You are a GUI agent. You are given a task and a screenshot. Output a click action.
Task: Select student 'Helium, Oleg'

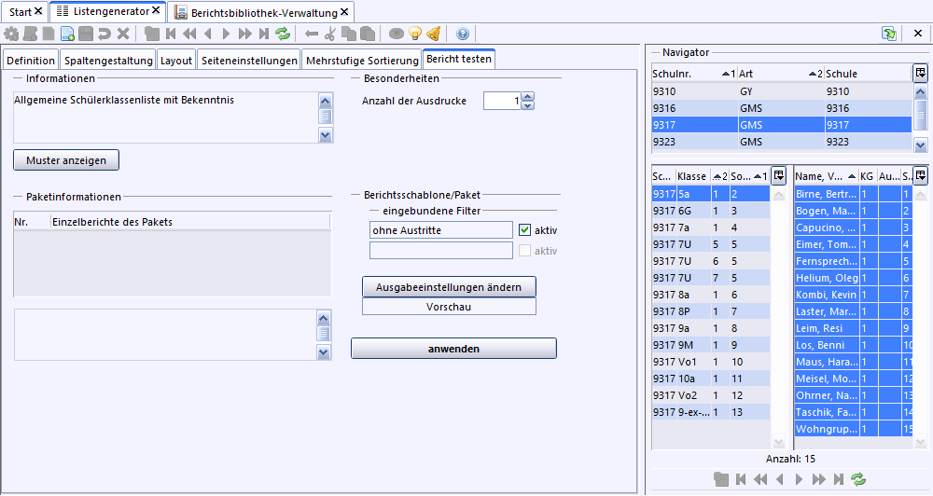[853, 278]
